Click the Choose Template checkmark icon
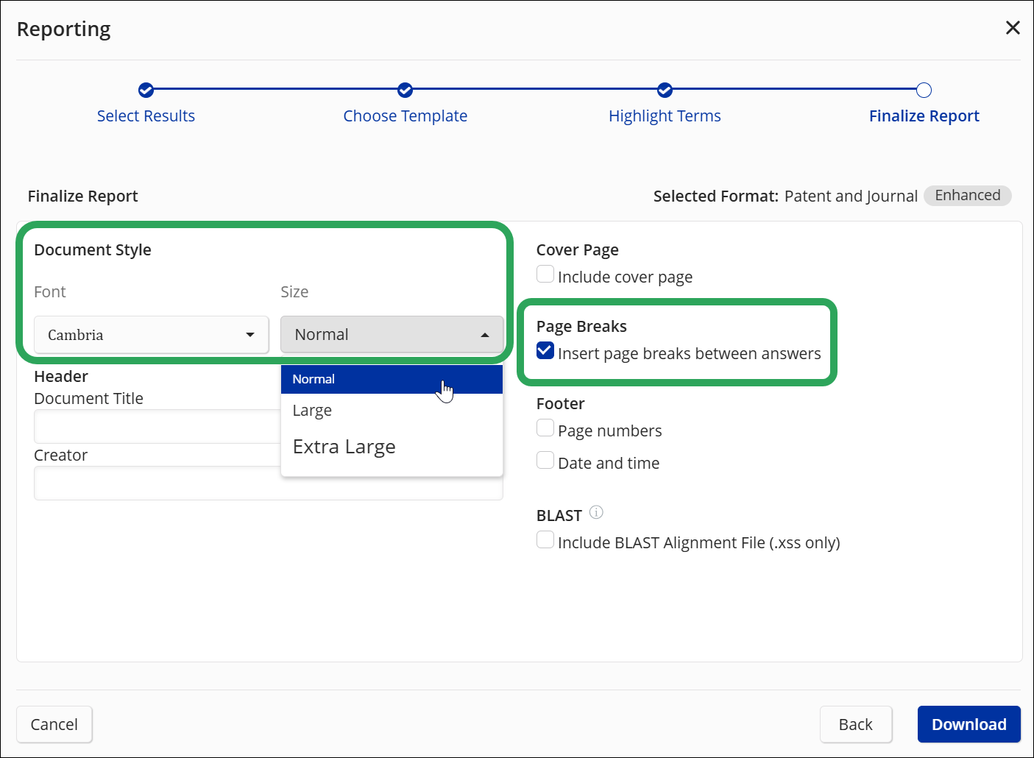 coord(406,90)
